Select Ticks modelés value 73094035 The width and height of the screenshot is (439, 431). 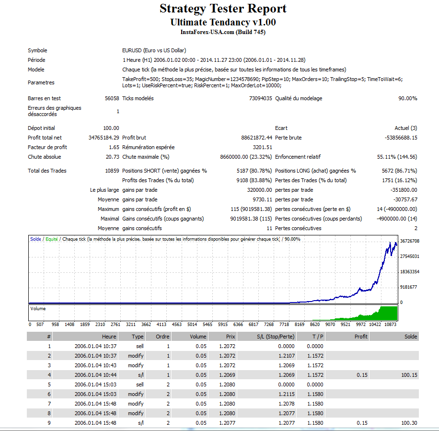tap(260, 98)
